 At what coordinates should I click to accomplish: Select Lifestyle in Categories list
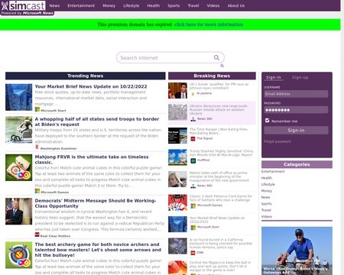coord(268,184)
